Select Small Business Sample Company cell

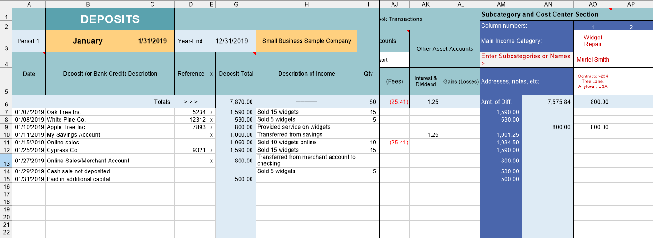[x=306, y=41]
